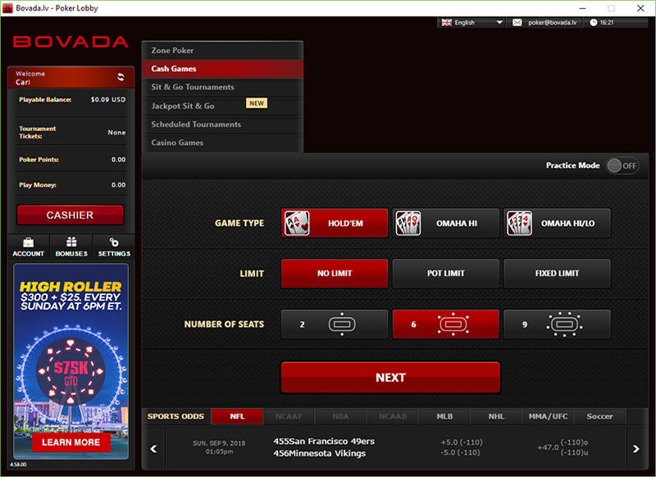Screen dimensions: 656x477
Task: Choose Fixed Limit betting
Action: (558, 274)
